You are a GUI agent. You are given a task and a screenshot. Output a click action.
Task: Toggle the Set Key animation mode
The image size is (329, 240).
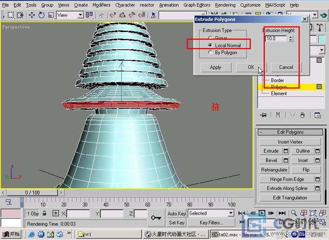click(x=176, y=222)
